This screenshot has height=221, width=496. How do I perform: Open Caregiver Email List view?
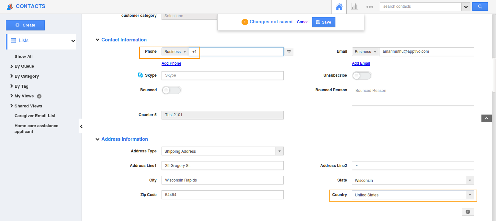pyautogui.click(x=35, y=116)
